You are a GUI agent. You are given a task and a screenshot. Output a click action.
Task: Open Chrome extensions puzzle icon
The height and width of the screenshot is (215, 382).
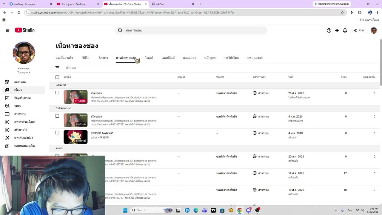click(x=360, y=13)
